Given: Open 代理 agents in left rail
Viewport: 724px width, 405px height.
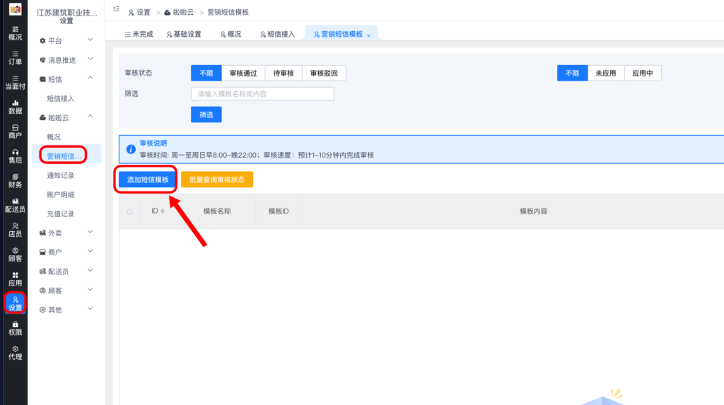Looking at the screenshot, I should (x=16, y=353).
